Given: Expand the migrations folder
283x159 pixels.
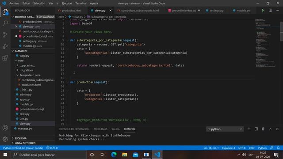Looking at the screenshot, I should tap(33, 70).
